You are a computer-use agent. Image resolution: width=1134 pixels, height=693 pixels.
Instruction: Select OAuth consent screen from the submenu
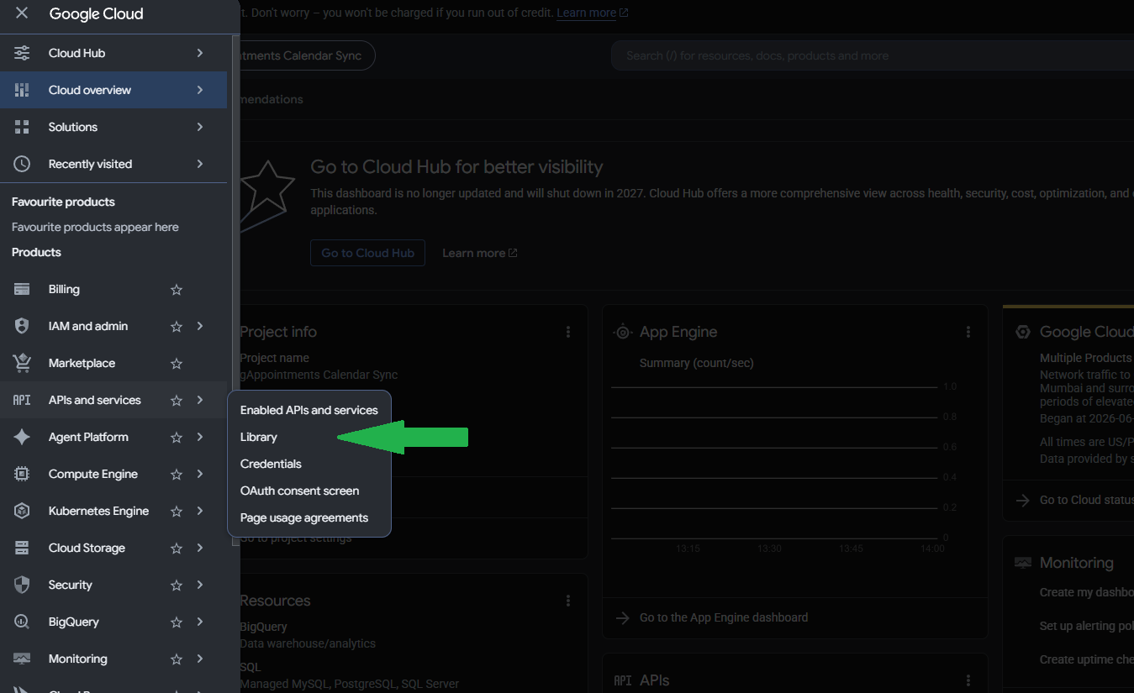coord(309,491)
